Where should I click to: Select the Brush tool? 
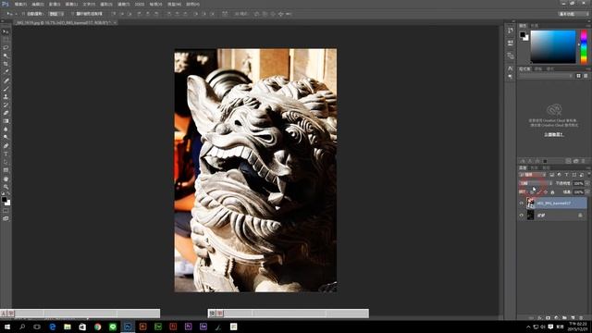6,89
